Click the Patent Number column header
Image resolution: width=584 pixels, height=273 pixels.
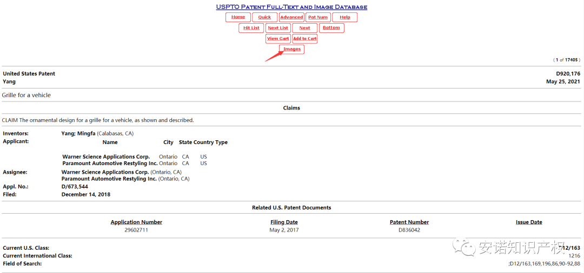(x=409, y=222)
